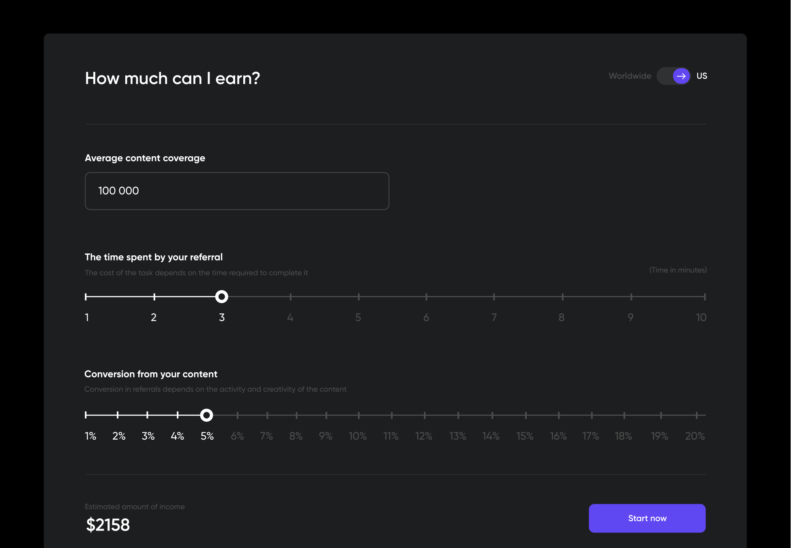Click the time slider handle at 3
Viewport: 791px width, 548px height.
click(x=221, y=297)
